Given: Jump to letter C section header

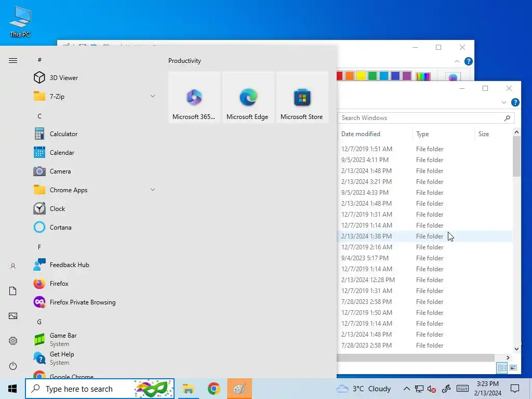Looking at the screenshot, I should pos(39,116).
